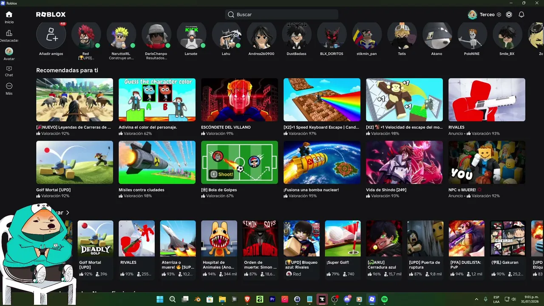544x306 pixels.
Task: Click the Buscar search field
Action: (281, 14)
